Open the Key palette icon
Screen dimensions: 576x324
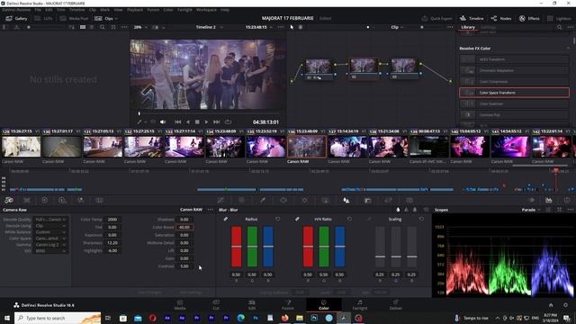point(368,200)
